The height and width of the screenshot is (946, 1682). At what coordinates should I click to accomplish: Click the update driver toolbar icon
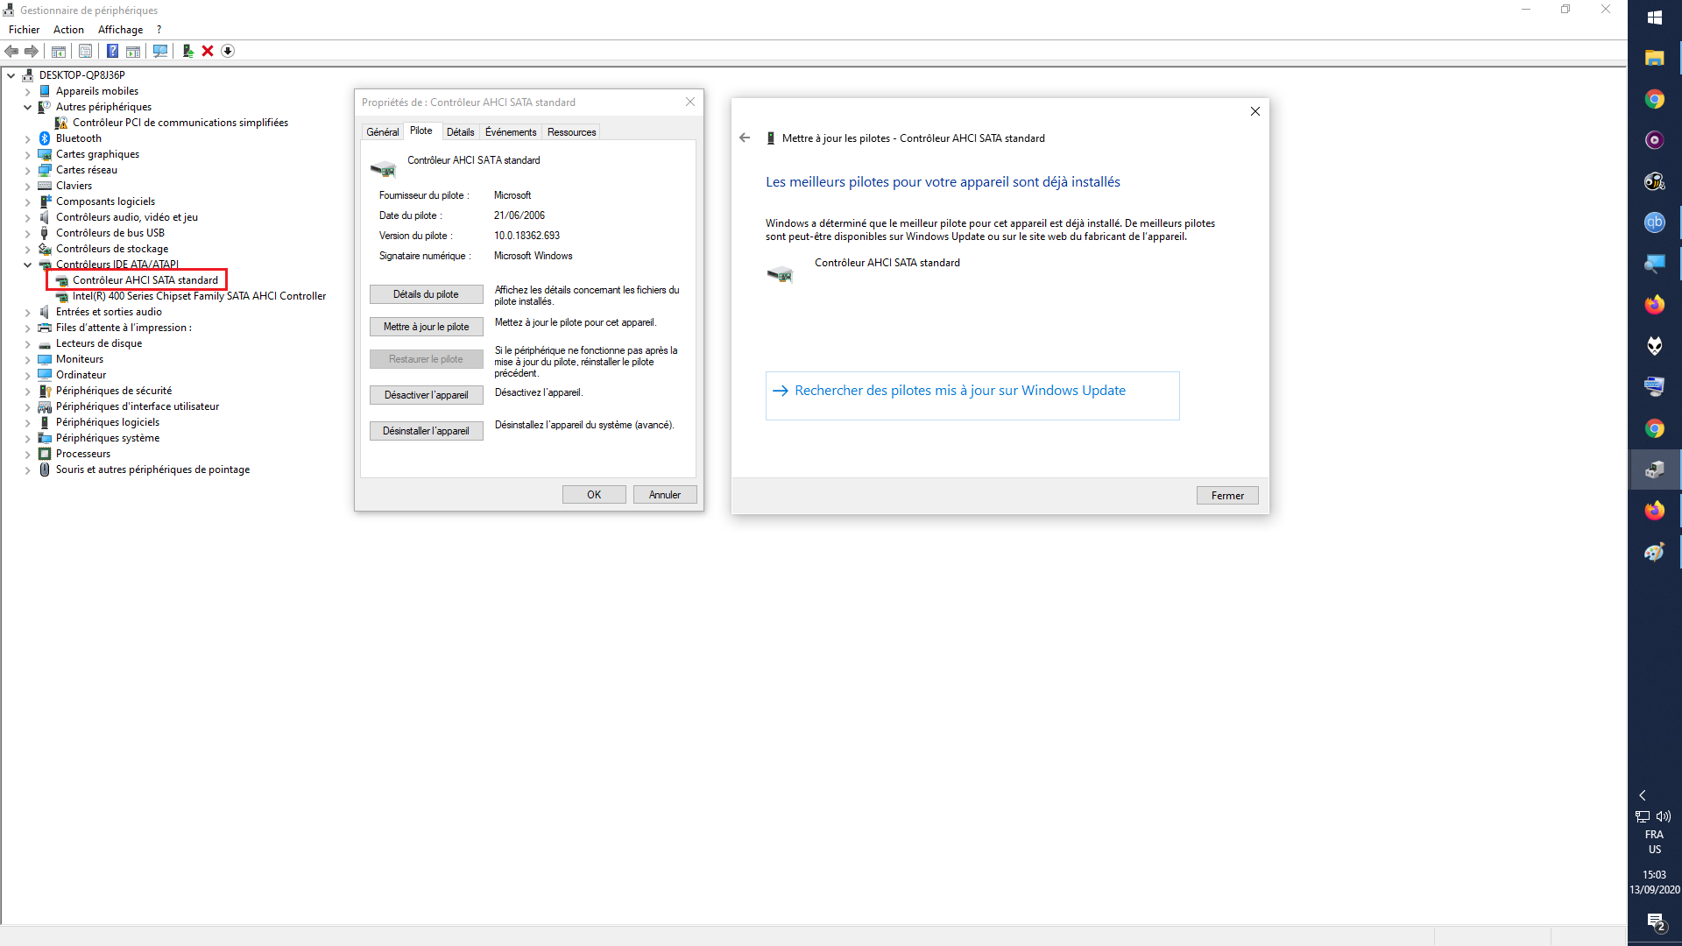point(187,51)
